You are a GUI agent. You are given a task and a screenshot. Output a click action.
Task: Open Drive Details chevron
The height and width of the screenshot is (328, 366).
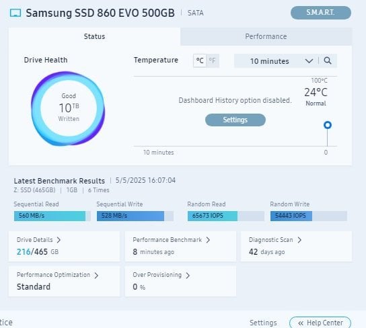(59, 240)
